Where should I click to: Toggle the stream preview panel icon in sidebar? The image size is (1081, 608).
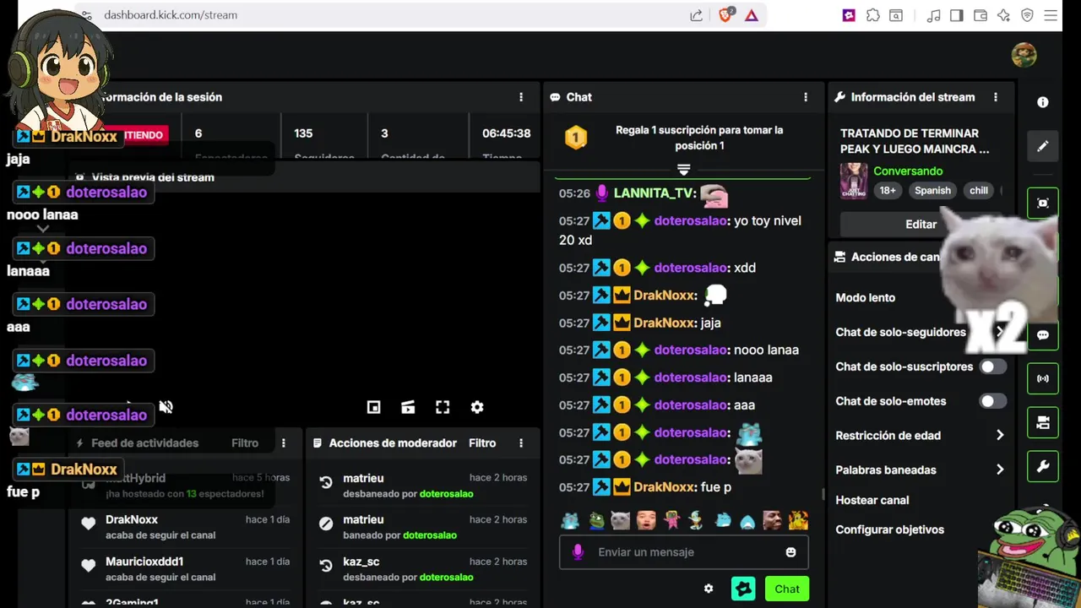tap(1043, 204)
